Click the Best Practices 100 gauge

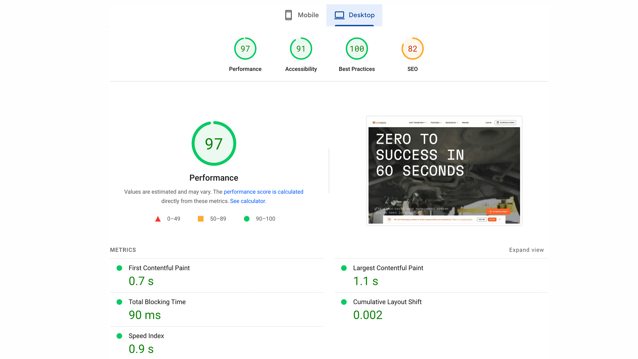coord(357,49)
